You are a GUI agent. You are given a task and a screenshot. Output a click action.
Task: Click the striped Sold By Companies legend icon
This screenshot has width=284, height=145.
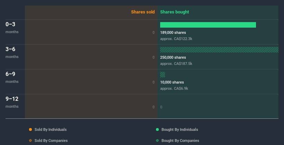[30, 141]
